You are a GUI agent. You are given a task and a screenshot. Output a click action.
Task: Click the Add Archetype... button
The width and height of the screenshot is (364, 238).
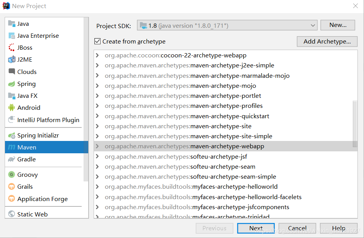pos(327,41)
